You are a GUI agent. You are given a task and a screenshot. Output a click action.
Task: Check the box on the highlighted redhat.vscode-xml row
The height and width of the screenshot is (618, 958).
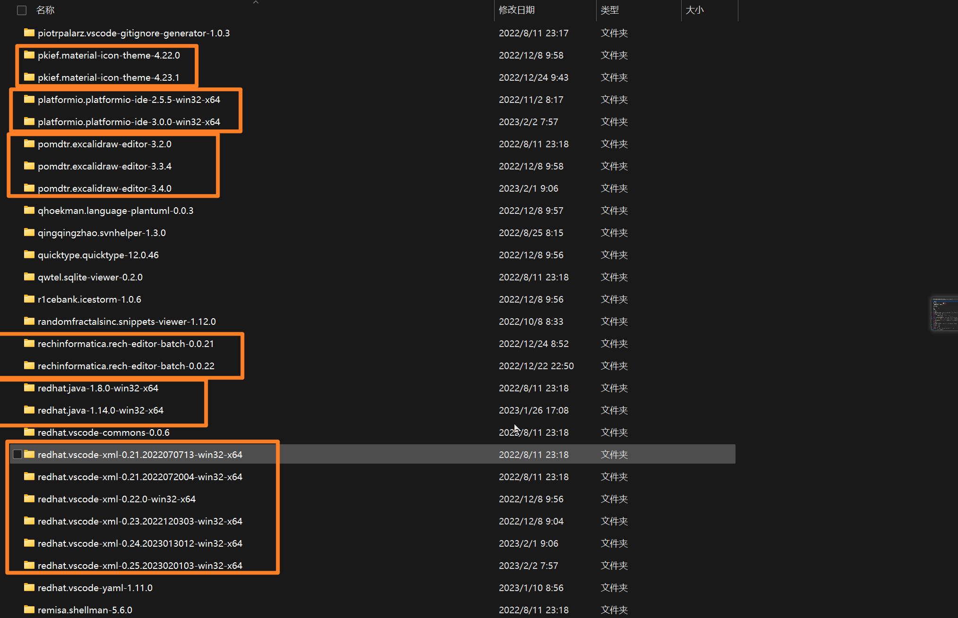tap(17, 454)
